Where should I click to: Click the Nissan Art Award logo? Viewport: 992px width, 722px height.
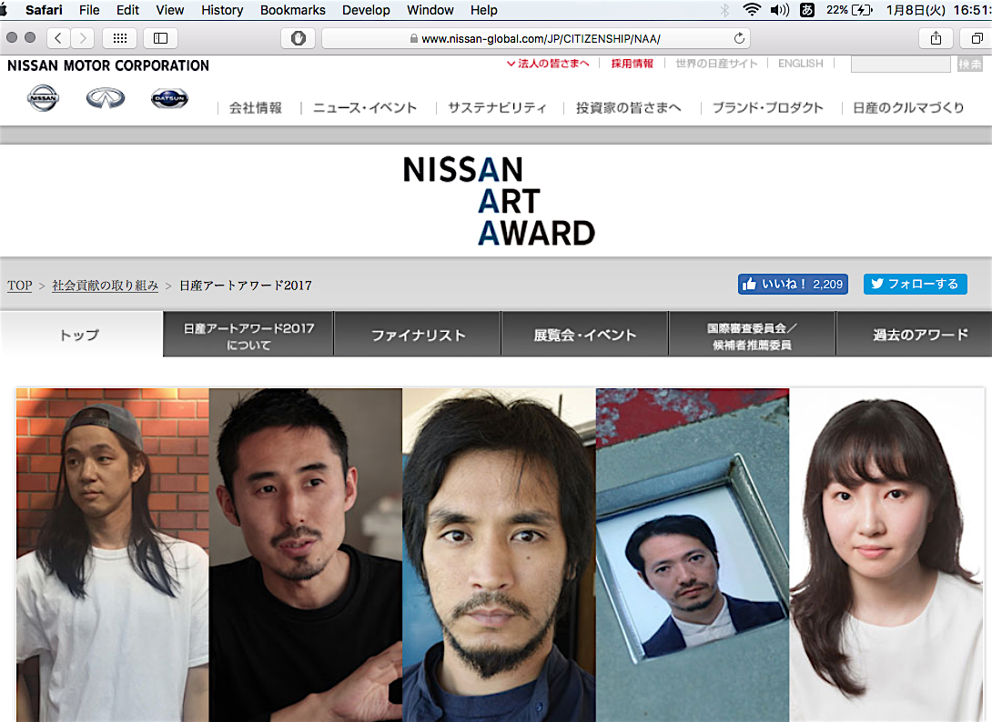(499, 201)
